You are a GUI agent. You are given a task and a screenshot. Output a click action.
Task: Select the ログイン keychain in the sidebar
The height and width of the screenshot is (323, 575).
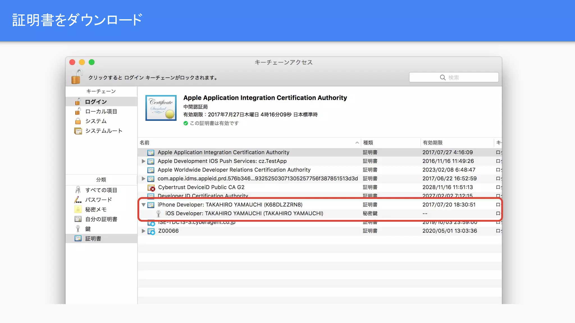click(x=101, y=102)
